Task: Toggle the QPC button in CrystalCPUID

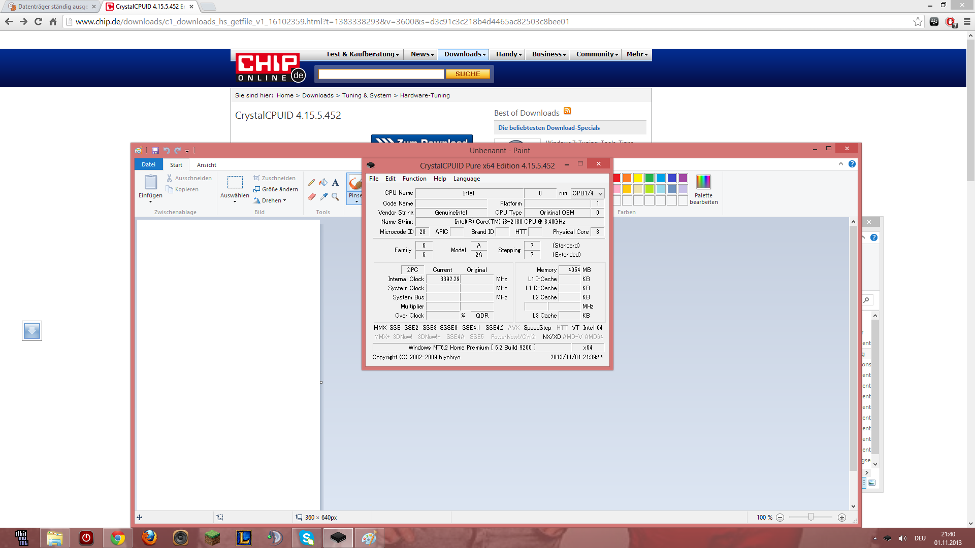Action: [412, 270]
